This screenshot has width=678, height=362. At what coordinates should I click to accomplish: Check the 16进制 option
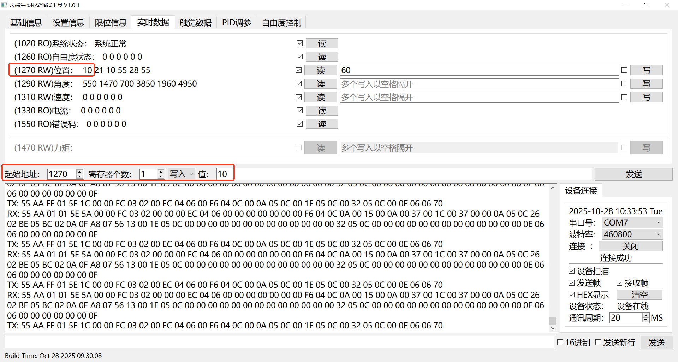tap(560, 342)
